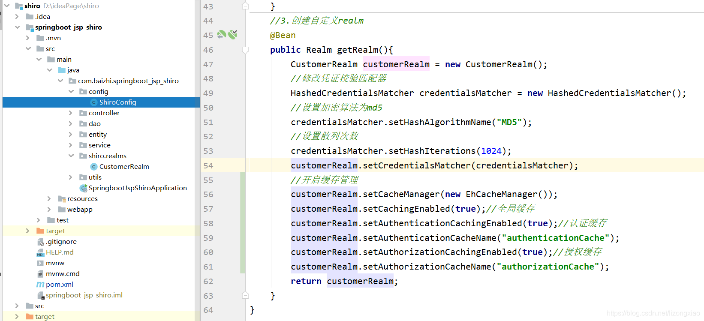The height and width of the screenshot is (321, 704).
Task: Expand the service package
Action: (x=71, y=145)
